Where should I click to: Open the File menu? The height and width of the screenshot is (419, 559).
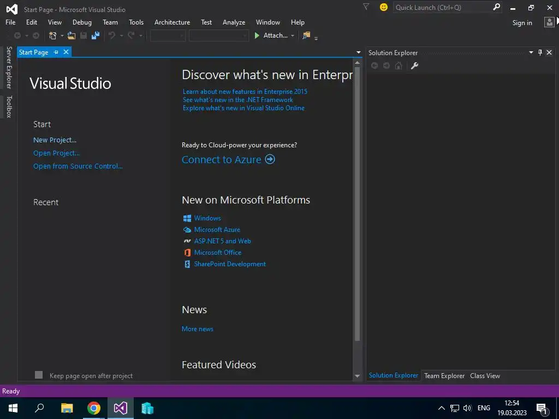[10, 22]
